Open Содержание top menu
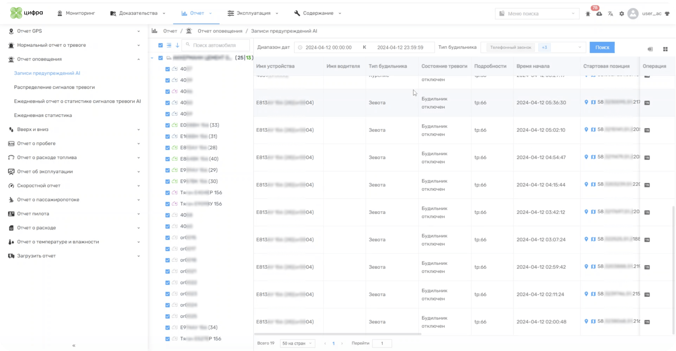Viewport: 676px width, 351px height. click(318, 13)
